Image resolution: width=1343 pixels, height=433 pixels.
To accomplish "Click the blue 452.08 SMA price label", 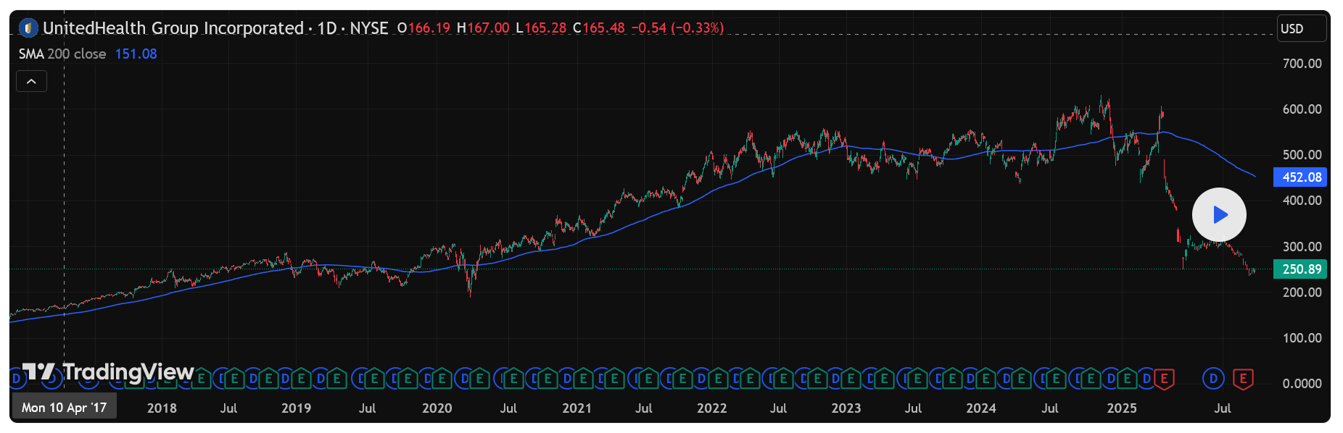I will [x=1301, y=177].
